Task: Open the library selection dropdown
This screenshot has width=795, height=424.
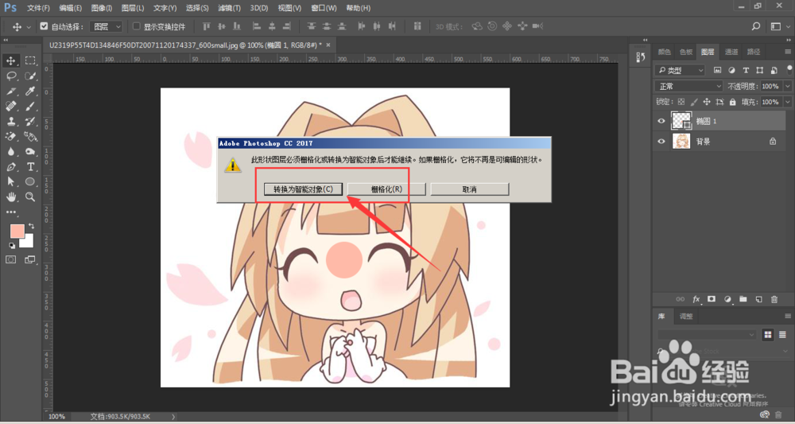Action: click(x=707, y=335)
